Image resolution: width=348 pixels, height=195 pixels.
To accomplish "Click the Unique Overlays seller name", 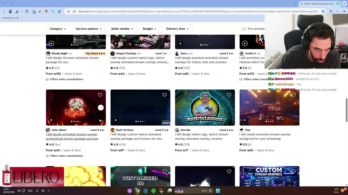I will [126, 53].
